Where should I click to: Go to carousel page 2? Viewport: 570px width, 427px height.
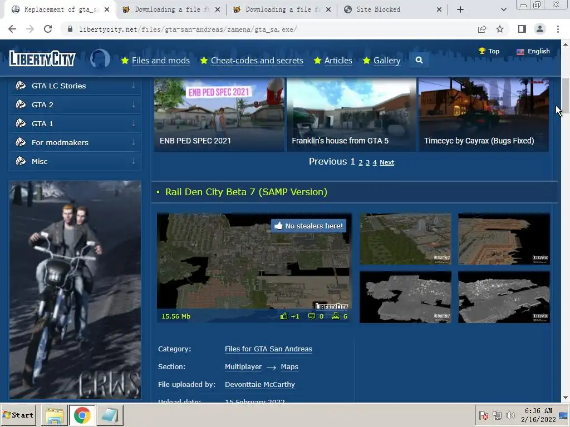pyautogui.click(x=361, y=163)
